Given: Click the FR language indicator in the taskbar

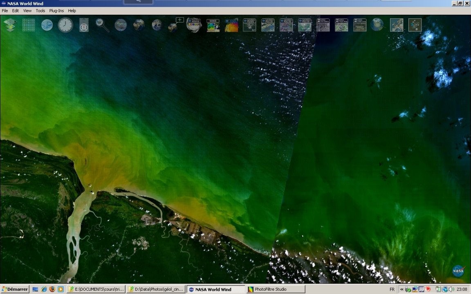Looking at the screenshot, I should coord(392,289).
